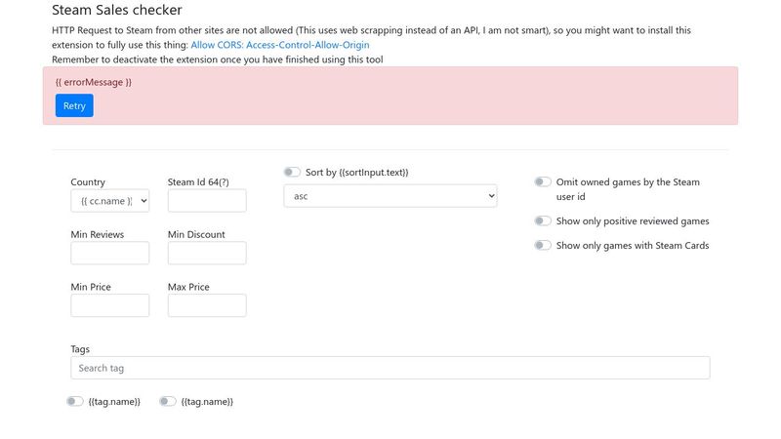
Task: Toggle the first {{tag.name}} switch
Action: [x=75, y=402]
